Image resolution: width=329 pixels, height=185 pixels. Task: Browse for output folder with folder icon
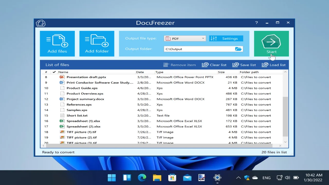pyautogui.click(x=239, y=49)
